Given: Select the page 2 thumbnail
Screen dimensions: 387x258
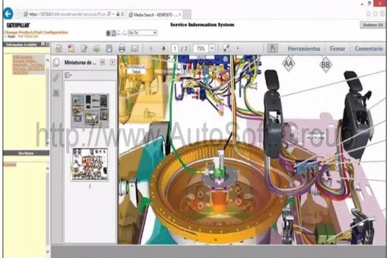Looking at the screenshot, I should 89,164.
